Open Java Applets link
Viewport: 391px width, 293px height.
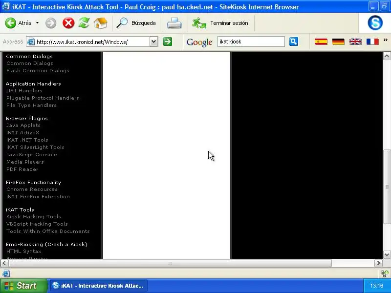(23, 126)
